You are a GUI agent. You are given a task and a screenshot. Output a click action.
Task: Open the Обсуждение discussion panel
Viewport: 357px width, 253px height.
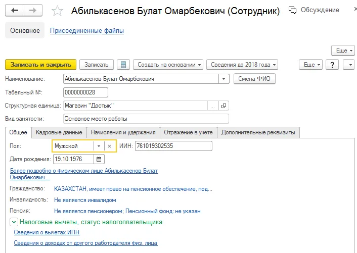[x=314, y=10]
